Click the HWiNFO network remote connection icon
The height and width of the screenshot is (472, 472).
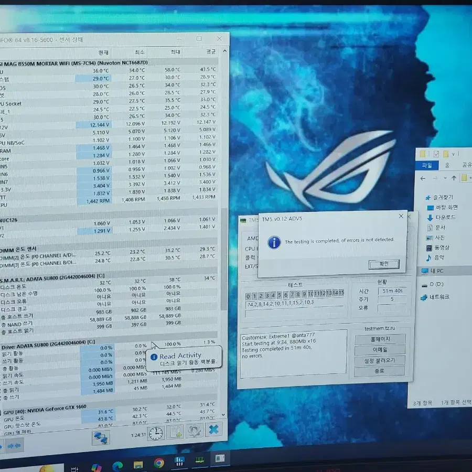pos(101,438)
